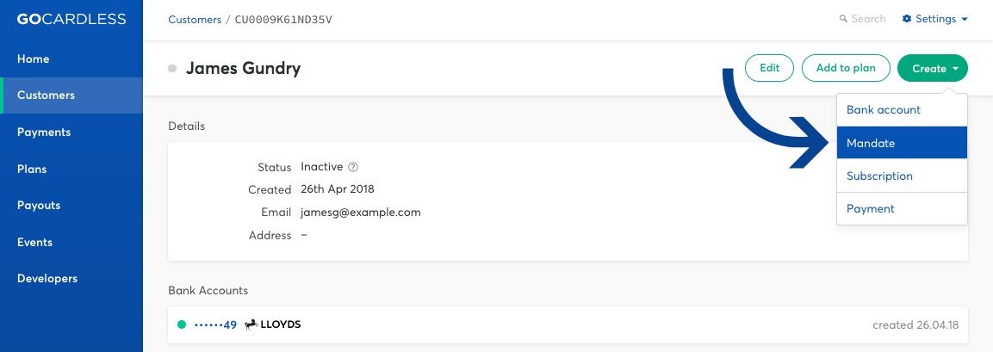
Task: Click the Lloyds bank horse logo
Action: [251, 324]
